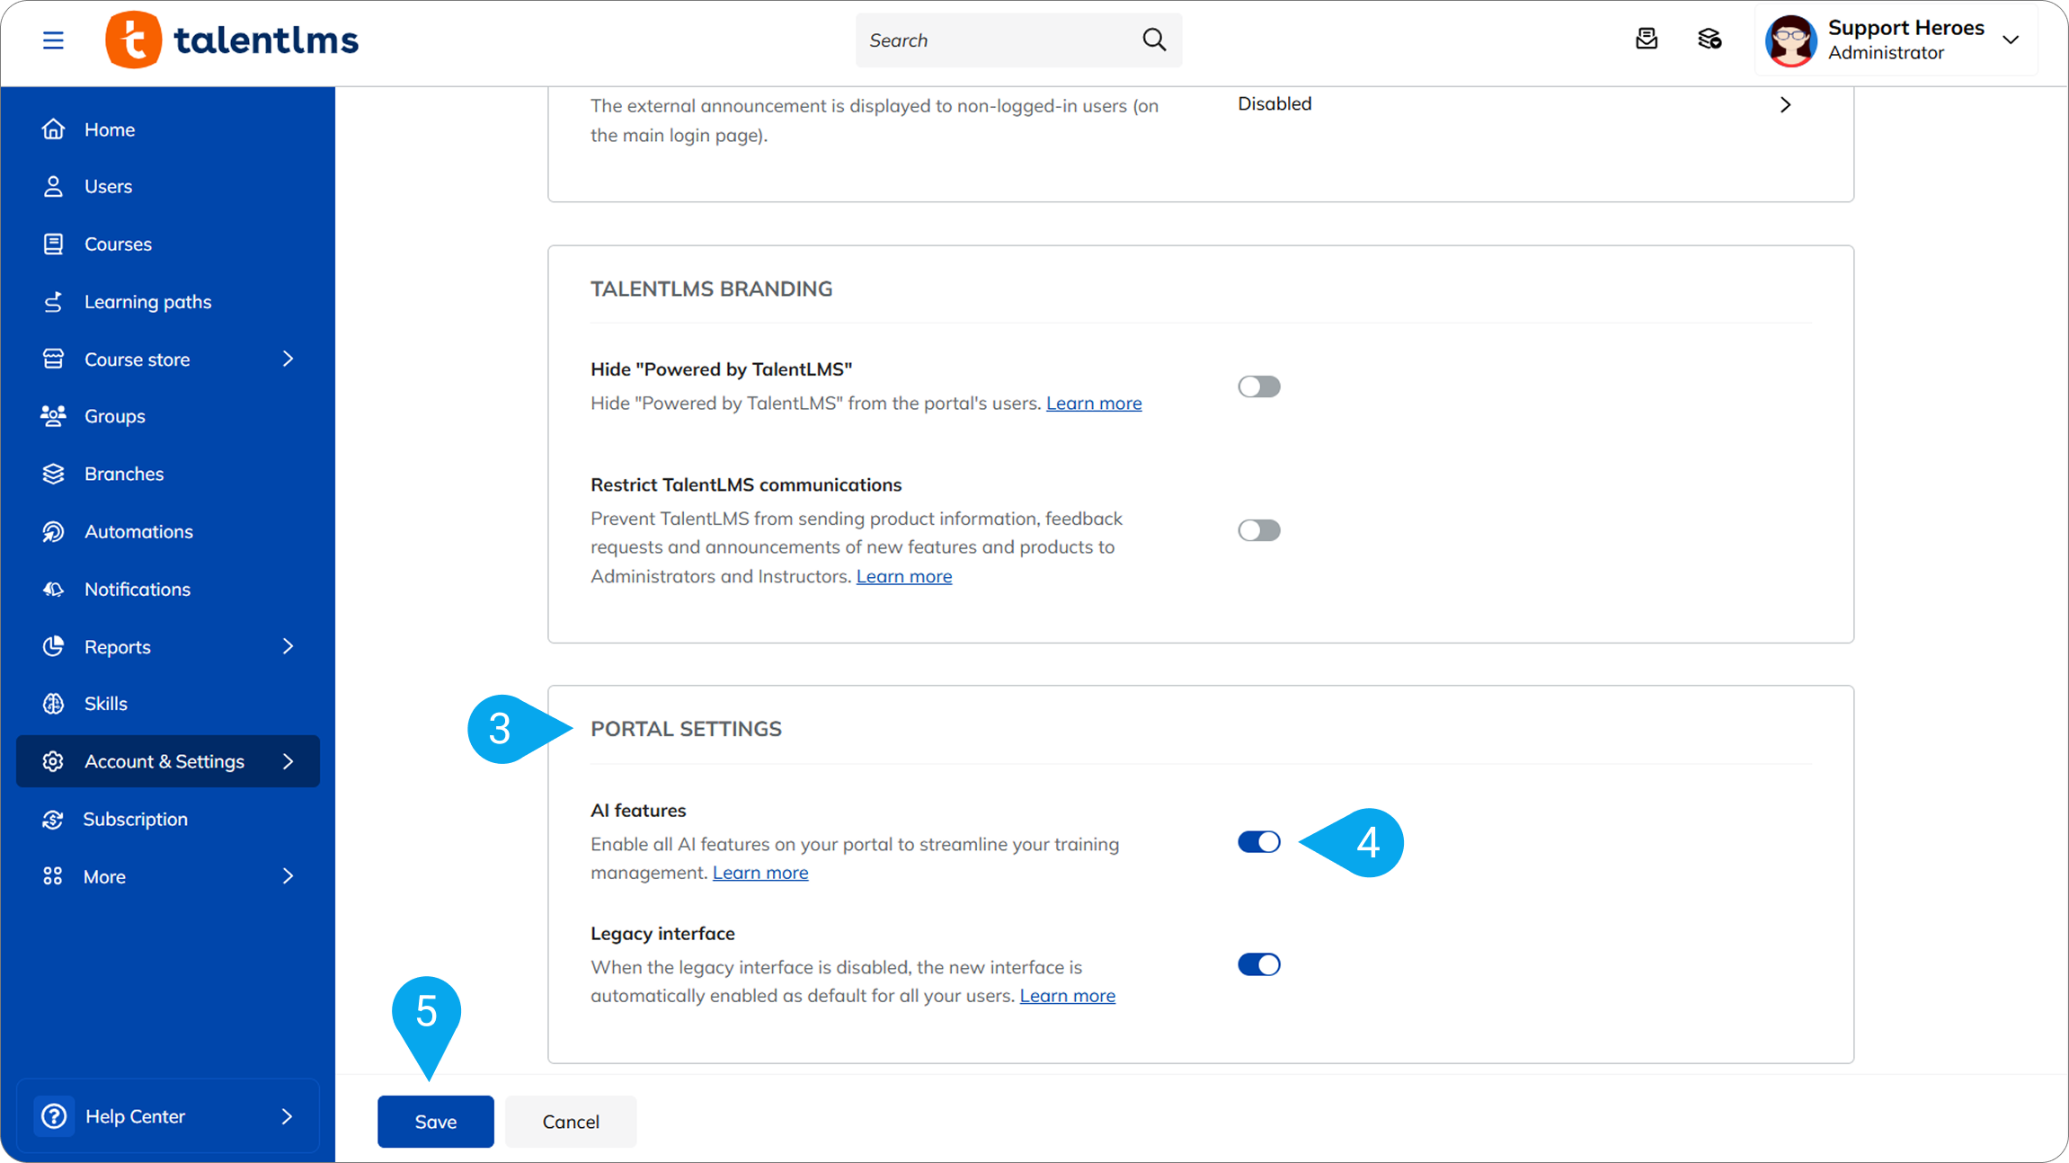Screen dimensions: 2069x1163
Task: Turn off Legacy interface toggle
Action: pos(1258,964)
